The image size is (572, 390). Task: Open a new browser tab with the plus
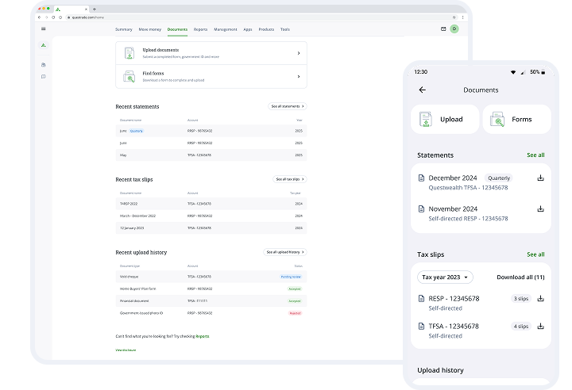95,9
